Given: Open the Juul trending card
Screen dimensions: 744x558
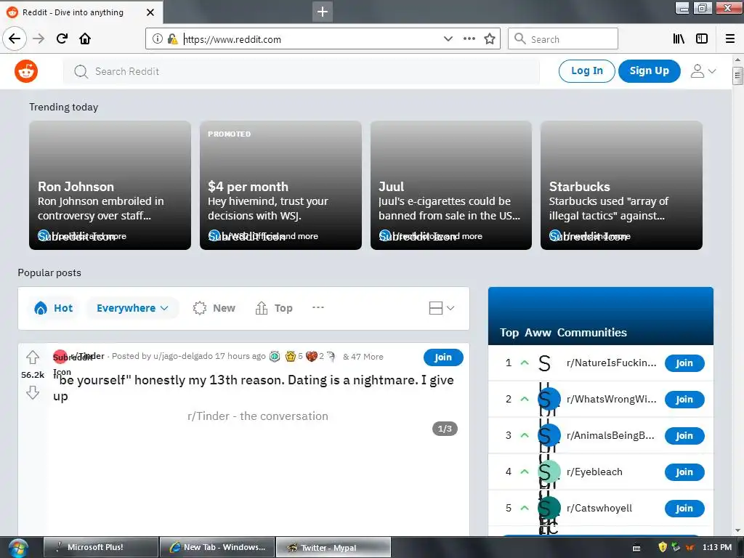Looking at the screenshot, I should click(450, 185).
